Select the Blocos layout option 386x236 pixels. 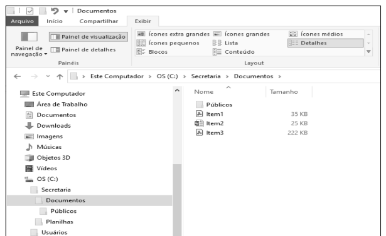pyautogui.click(x=152, y=52)
